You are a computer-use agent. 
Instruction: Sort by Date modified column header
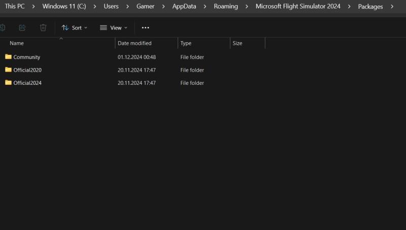click(134, 43)
